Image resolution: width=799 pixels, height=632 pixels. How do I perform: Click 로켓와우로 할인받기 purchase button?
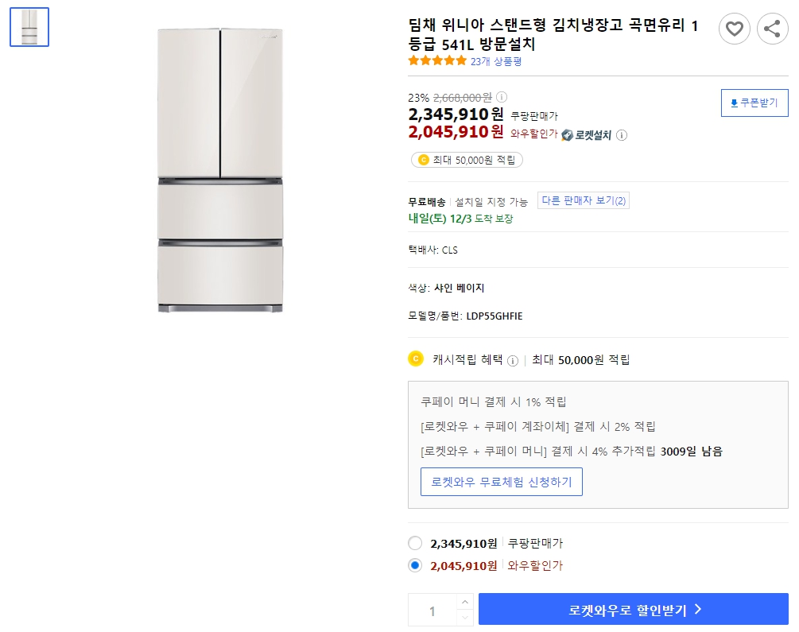tap(632, 609)
